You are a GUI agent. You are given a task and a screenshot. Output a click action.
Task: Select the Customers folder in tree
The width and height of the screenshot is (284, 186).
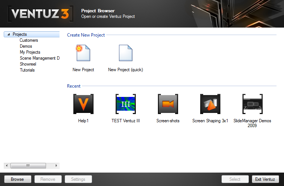click(x=29, y=40)
